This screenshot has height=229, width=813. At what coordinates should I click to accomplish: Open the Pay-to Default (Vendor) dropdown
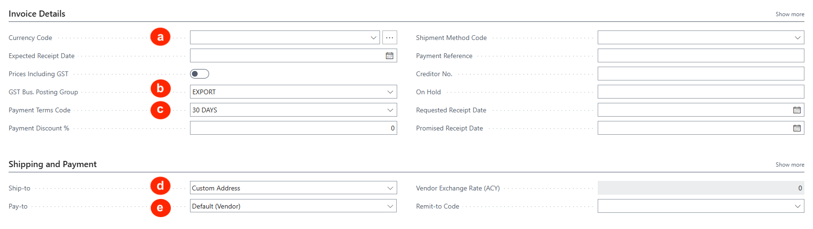tap(390, 206)
